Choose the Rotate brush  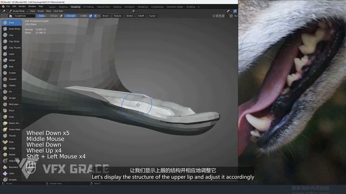[11, 155]
